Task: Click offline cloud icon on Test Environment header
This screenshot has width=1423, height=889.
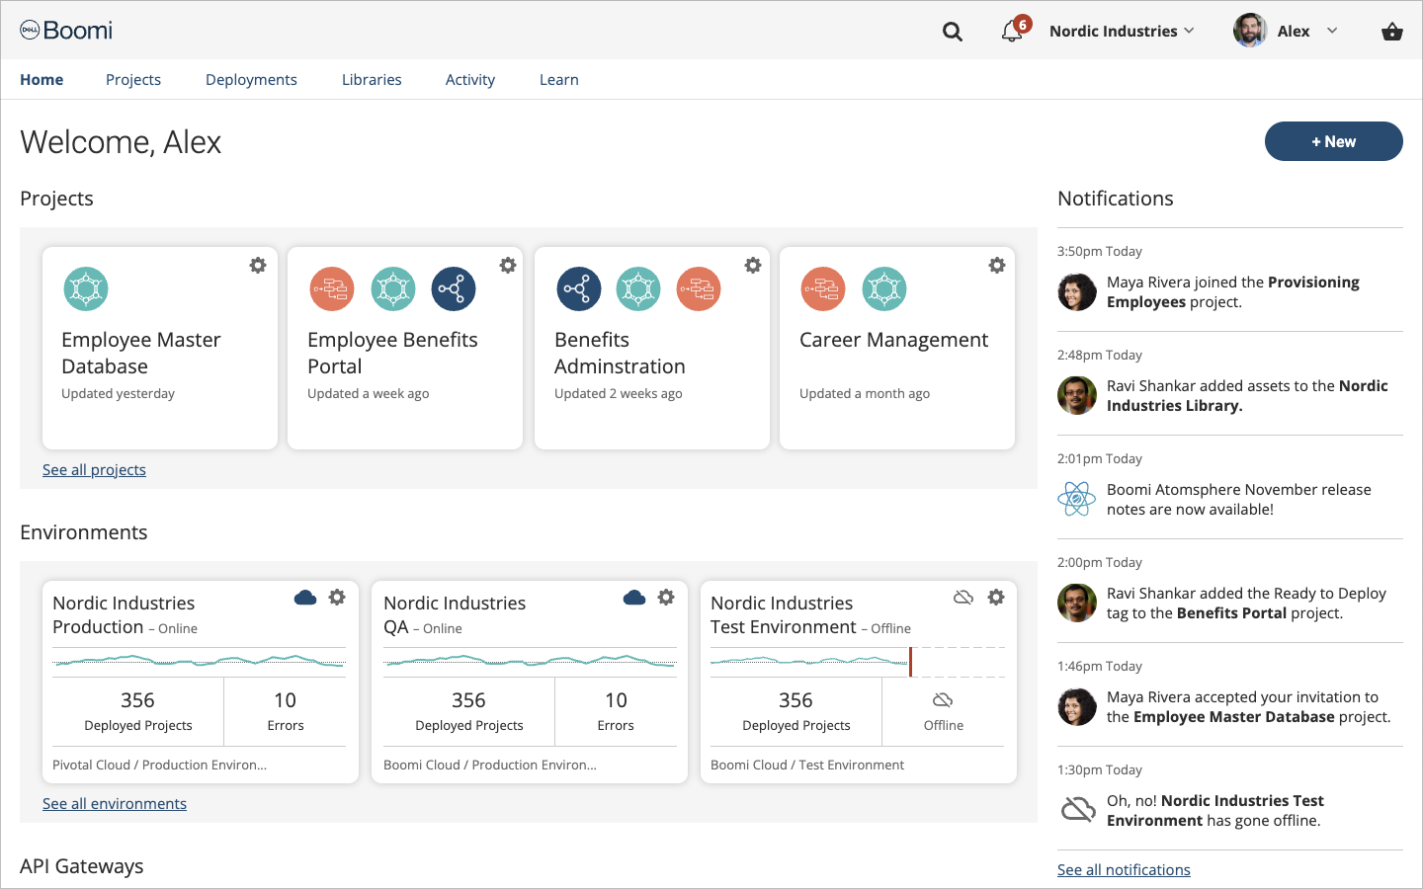Action: (x=963, y=598)
